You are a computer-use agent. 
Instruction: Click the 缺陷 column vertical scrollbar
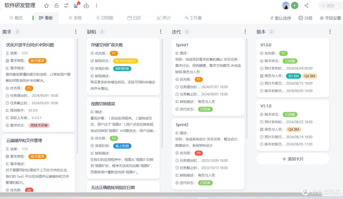pos(162,93)
